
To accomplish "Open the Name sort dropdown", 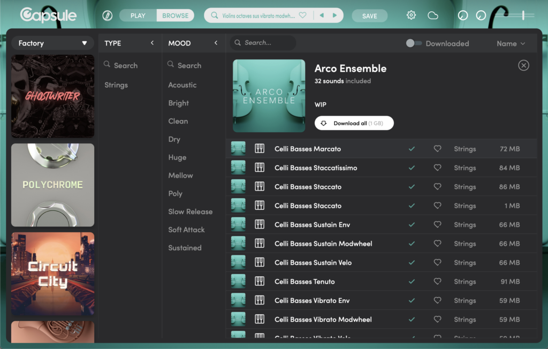I will pyautogui.click(x=511, y=43).
